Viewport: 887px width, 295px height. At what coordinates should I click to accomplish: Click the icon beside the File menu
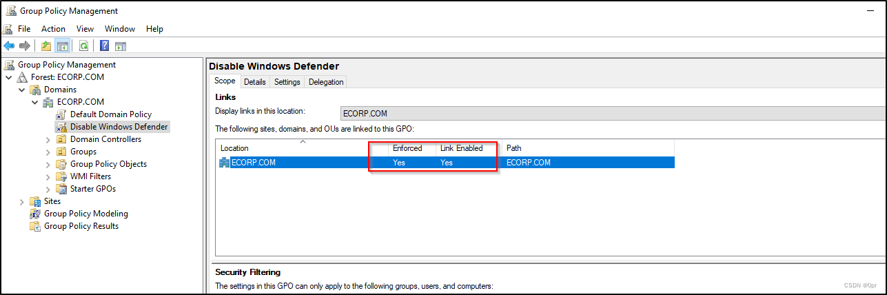(8, 29)
